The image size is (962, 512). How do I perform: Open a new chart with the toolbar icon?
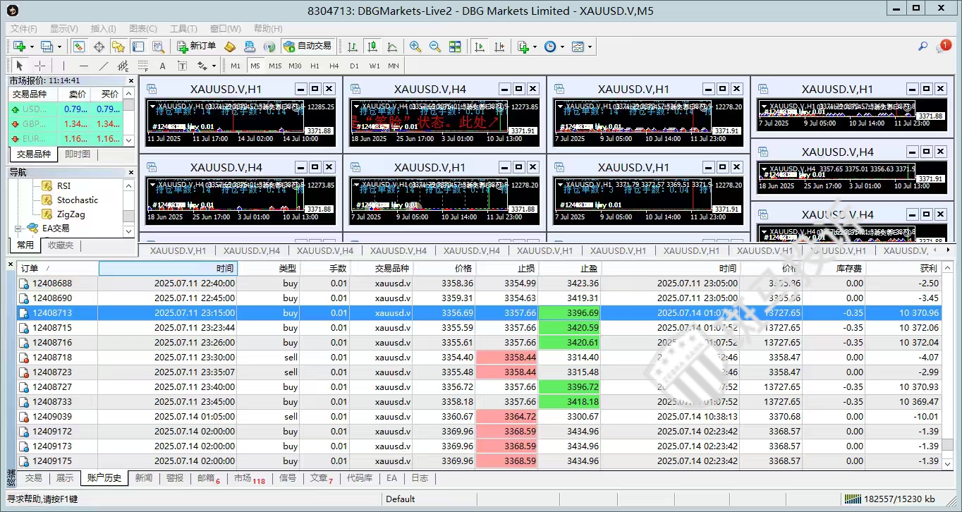click(x=19, y=47)
